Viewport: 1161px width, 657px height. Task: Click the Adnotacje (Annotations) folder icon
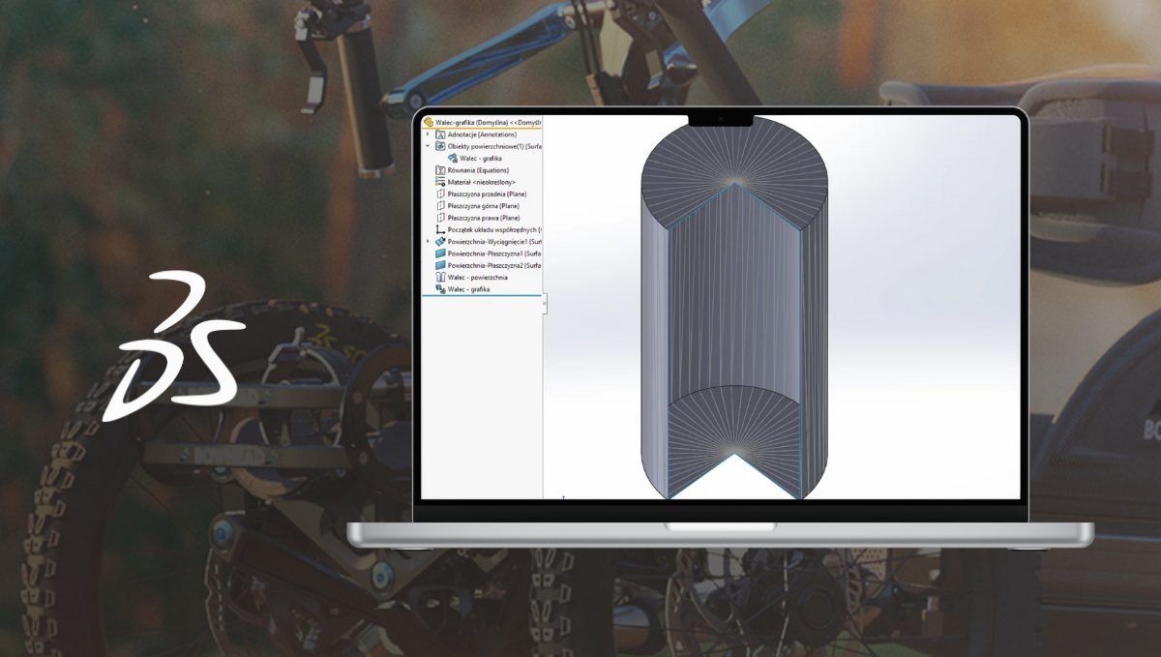click(440, 134)
